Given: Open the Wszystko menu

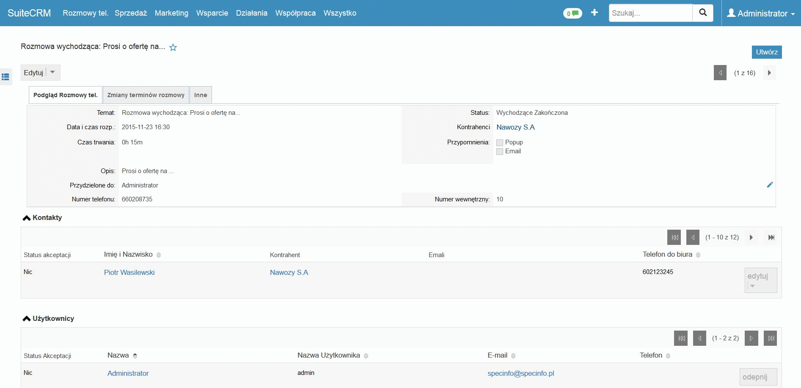Looking at the screenshot, I should [340, 13].
